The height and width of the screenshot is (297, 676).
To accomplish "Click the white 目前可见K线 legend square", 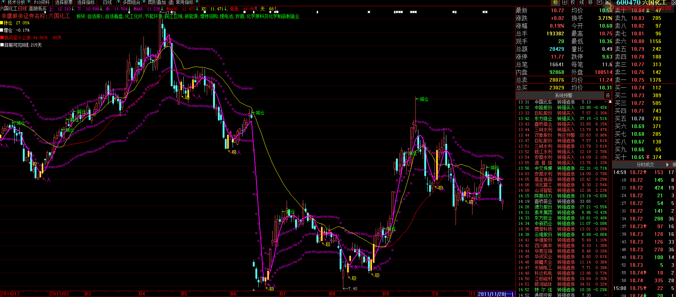I will click(2, 45).
